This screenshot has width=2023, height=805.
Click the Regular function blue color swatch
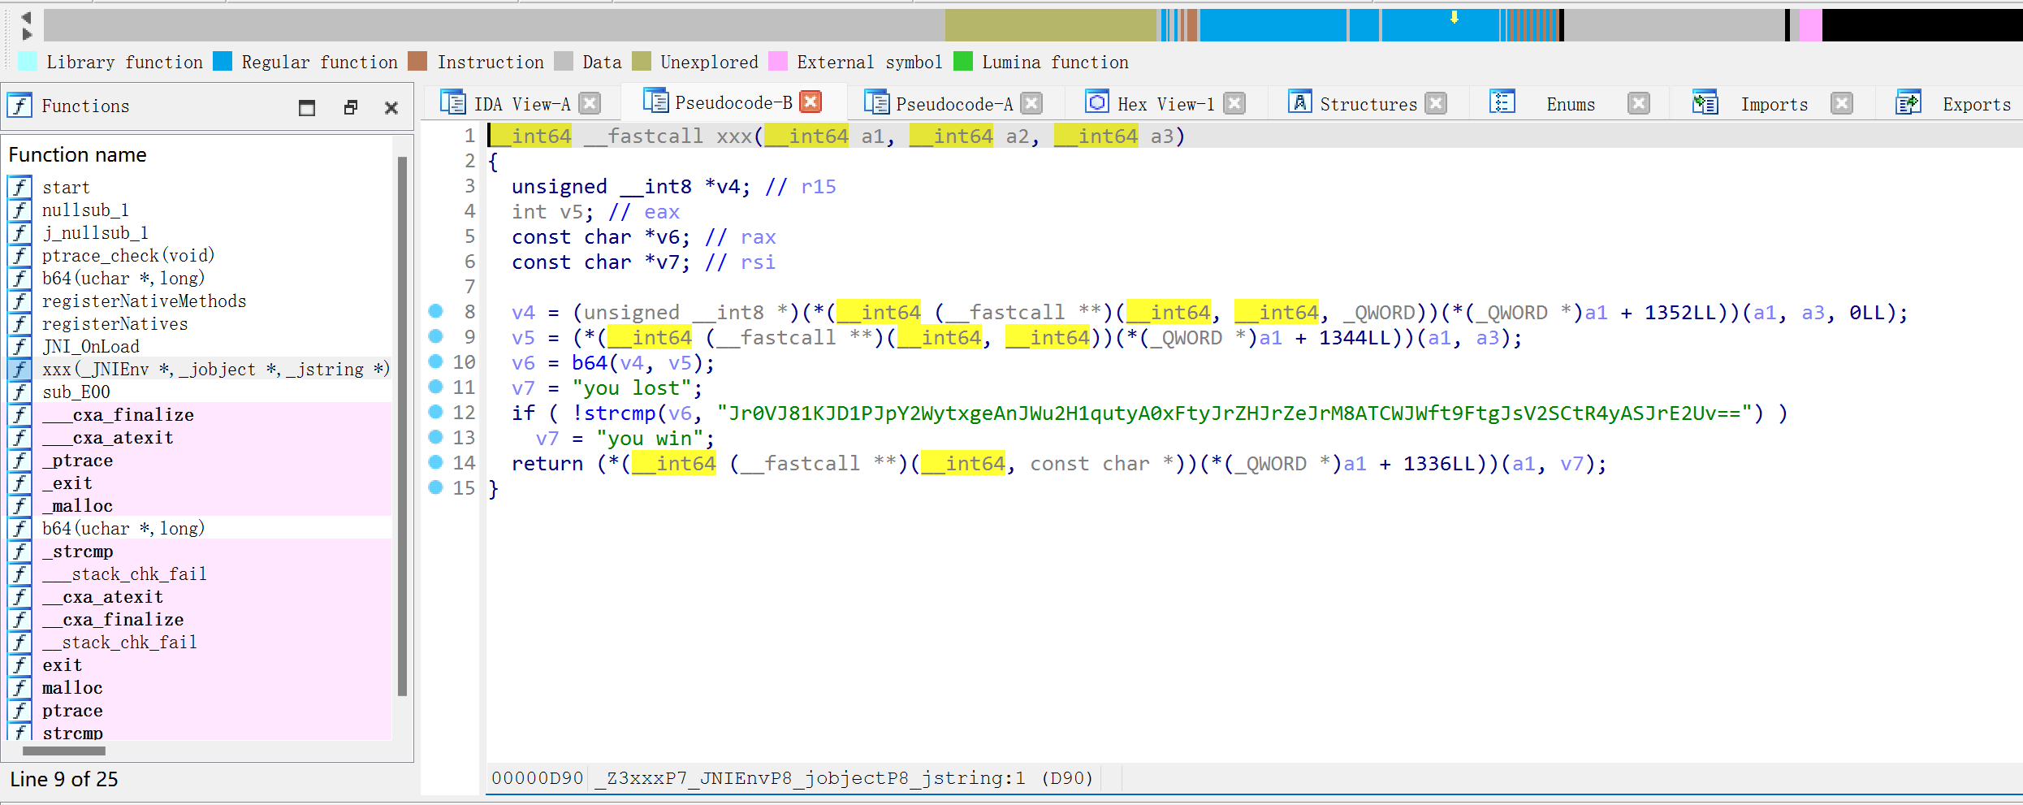[223, 62]
